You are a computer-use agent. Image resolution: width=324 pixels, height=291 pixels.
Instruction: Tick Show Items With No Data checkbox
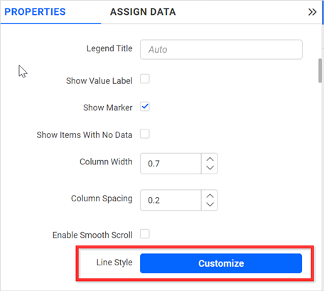click(x=145, y=134)
